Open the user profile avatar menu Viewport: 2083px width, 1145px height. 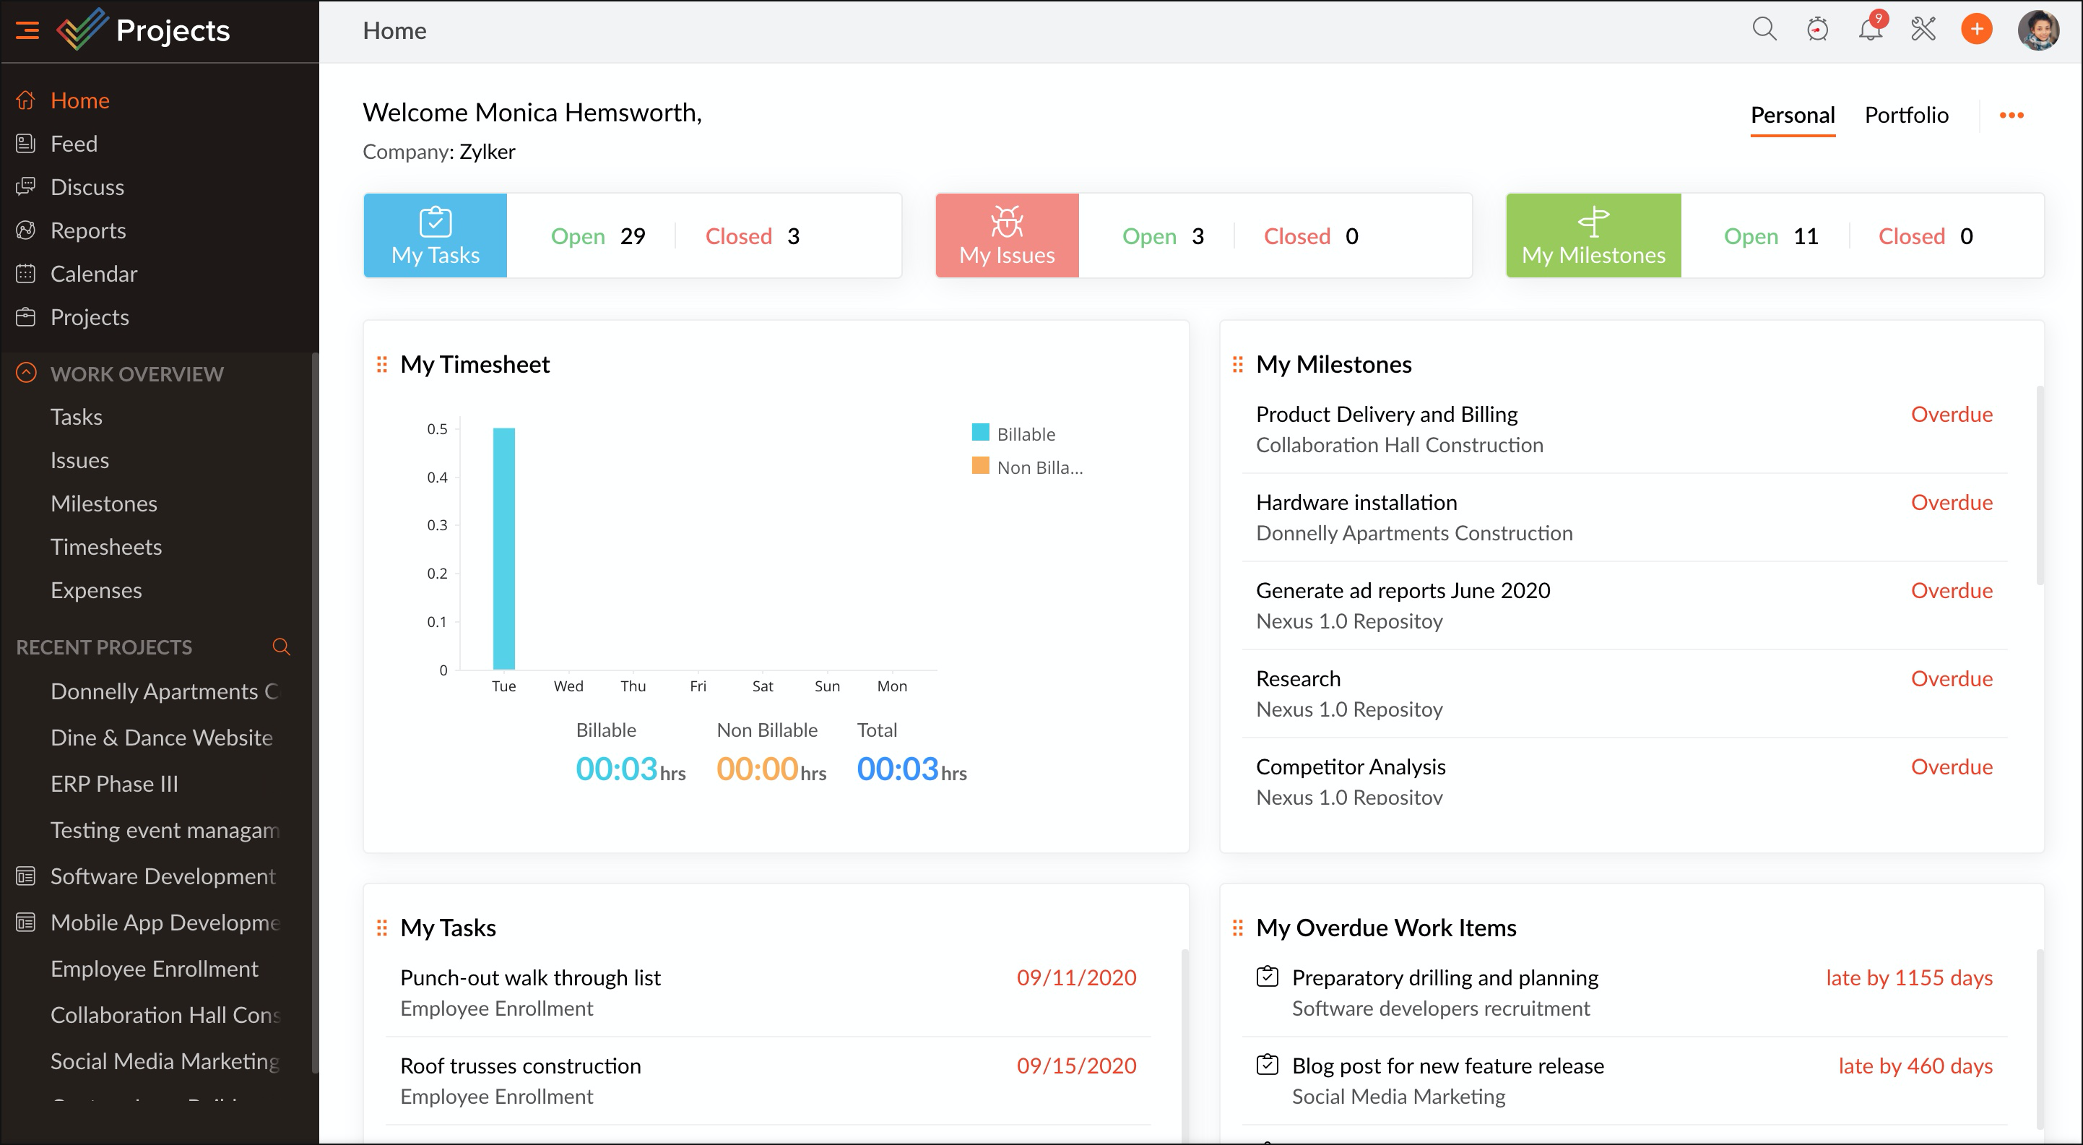pos(2037,31)
